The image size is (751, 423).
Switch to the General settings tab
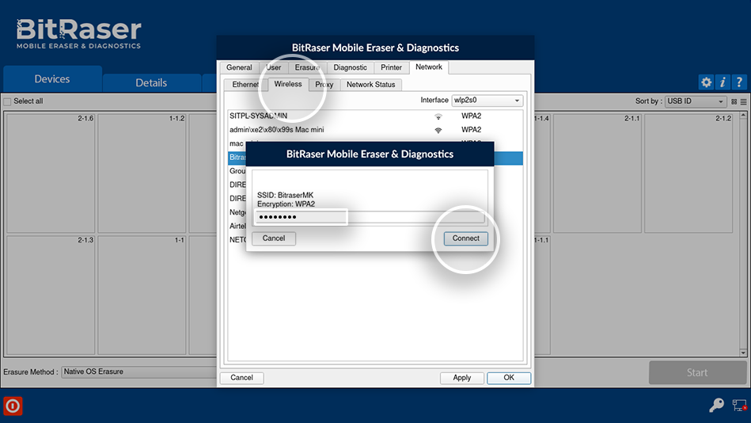point(239,67)
